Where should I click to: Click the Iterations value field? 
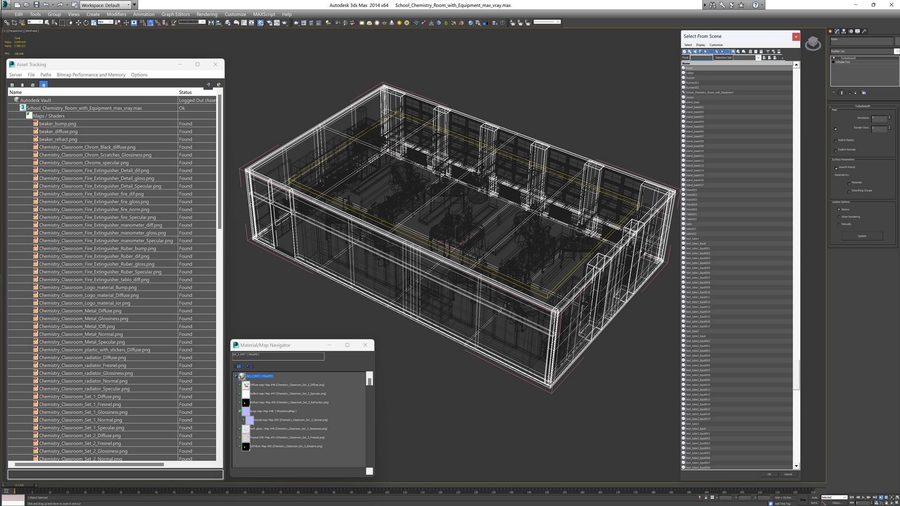(x=879, y=118)
